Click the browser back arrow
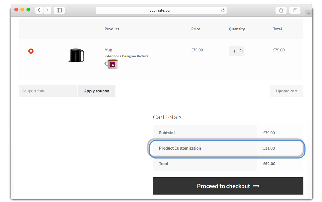 pyautogui.click(x=39, y=10)
